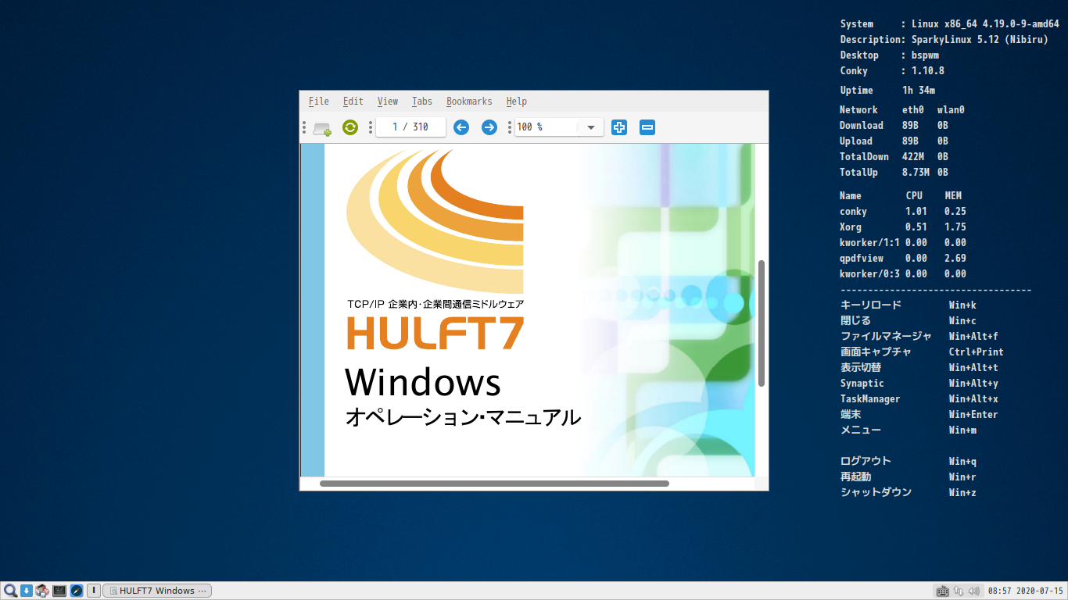The height and width of the screenshot is (600, 1068).
Task: Click the Synaptic Win+Alt+y conky line
Action: click(919, 383)
